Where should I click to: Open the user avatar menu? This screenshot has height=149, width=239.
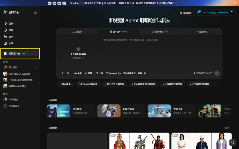(x=232, y=13)
